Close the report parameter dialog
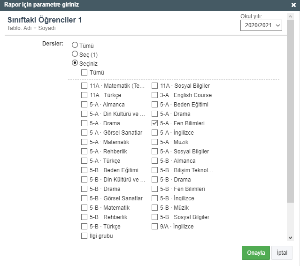Viewport: 300px width, 266px height. [293, 5]
